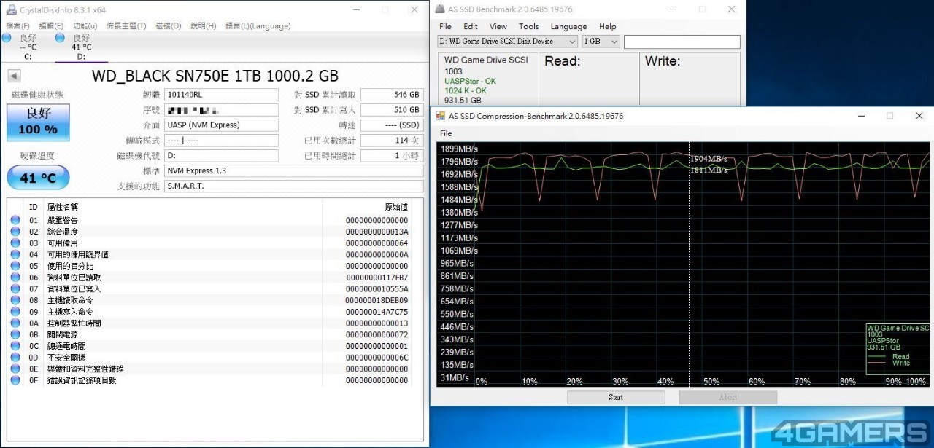Click the CrystalDiskInfo title bar icon
This screenshot has width=934, height=448.
[x=11, y=9]
